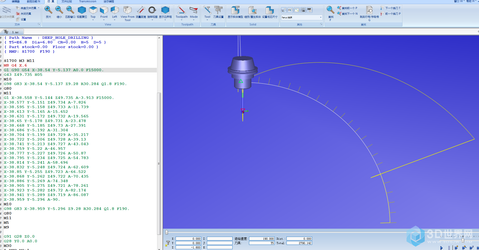Expand the Front view dropdown arrow
Viewport: 479px width, 250px height.
(x=104, y=20)
